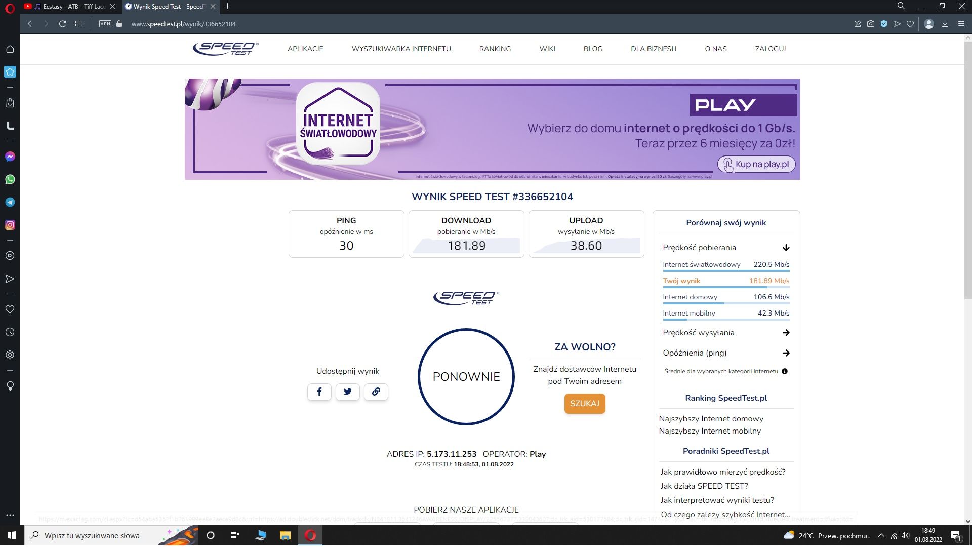Open weather widget 24°C in taskbar
The width and height of the screenshot is (972, 547).
point(826,536)
